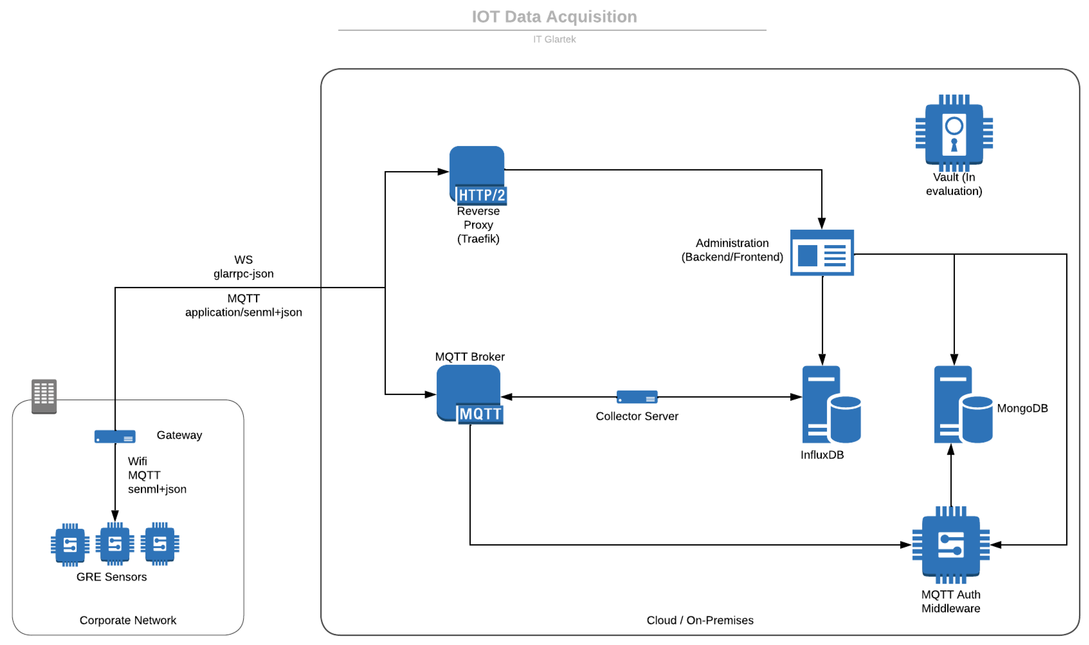Viewport: 1089px width, 645px height.
Task: Select the leftmost GRE Sensor chip
Action: click(70, 545)
